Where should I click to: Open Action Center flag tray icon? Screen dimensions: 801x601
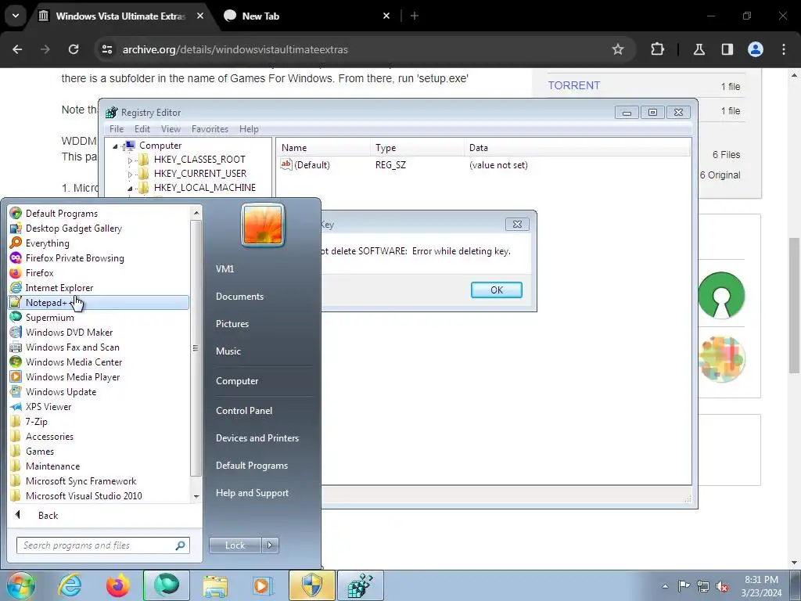tap(684, 586)
